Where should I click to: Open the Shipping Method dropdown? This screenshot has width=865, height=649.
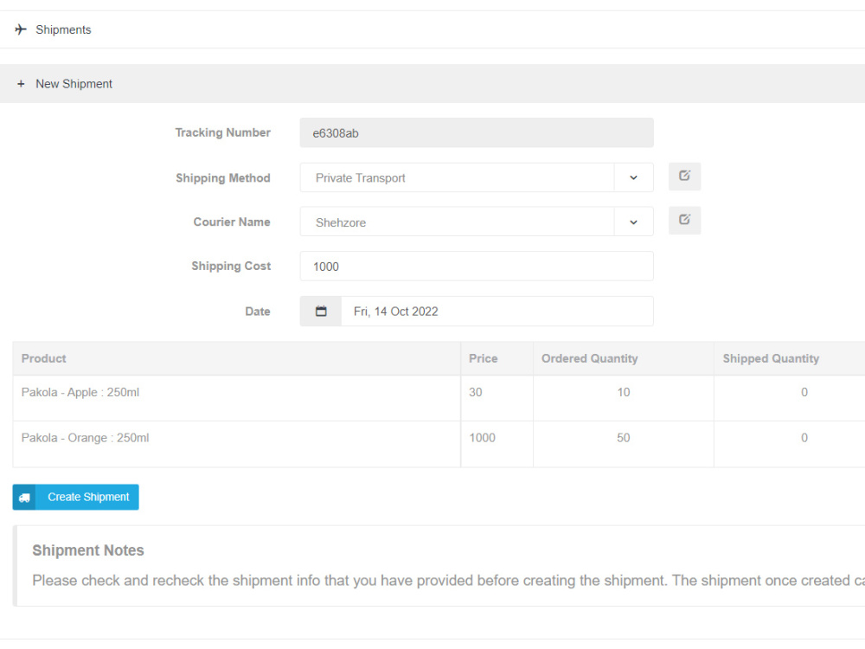click(x=634, y=177)
